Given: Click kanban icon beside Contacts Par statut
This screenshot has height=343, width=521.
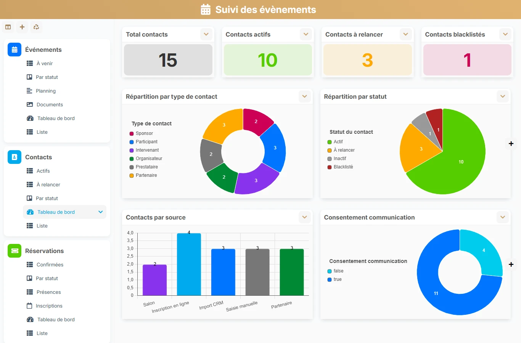Looking at the screenshot, I should pyautogui.click(x=29, y=198).
